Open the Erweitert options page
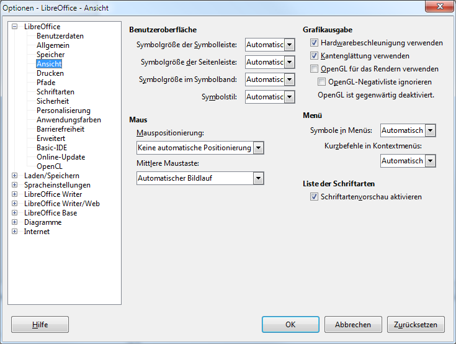Image resolution: width=456 pixels, height=344 pixels. click(x=51, y=138)
